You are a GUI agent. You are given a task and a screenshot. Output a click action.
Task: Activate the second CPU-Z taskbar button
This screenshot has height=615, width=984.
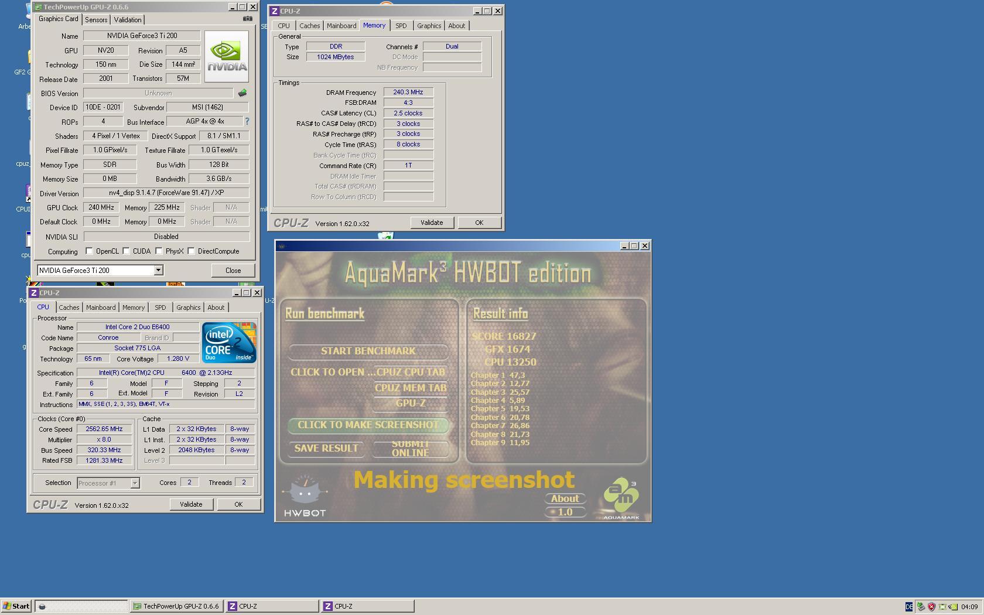[x=367, y=606]
